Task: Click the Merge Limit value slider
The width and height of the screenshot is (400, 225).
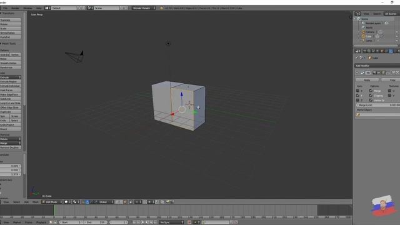Action: click(377, 105)
